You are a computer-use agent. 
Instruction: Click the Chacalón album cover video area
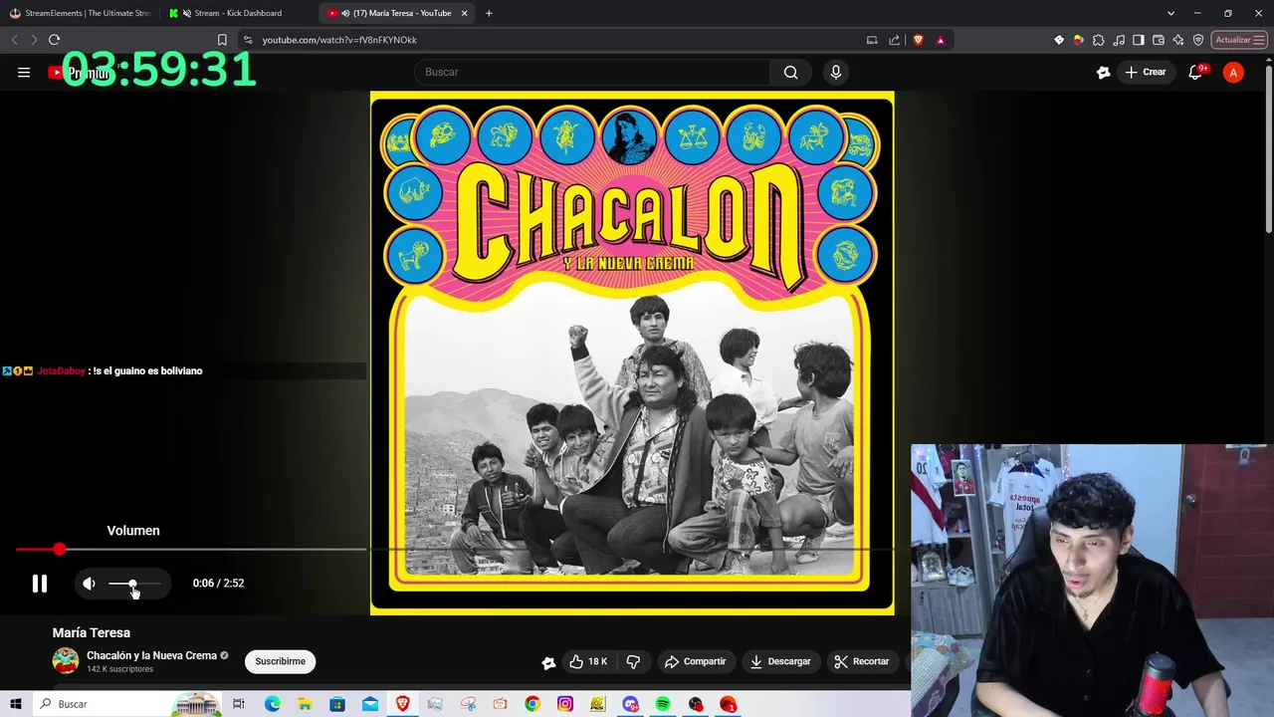[632, 354]
